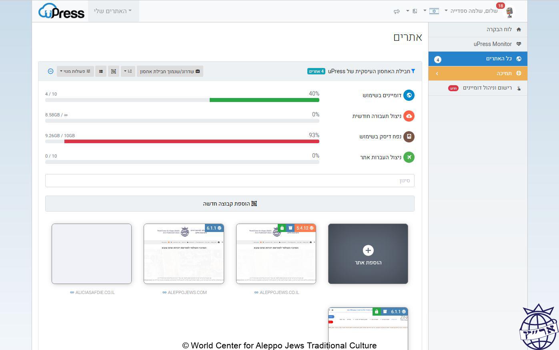Click the green lock icon on ALEPPOJEWS.CO.IL

(x=282, y=228)
